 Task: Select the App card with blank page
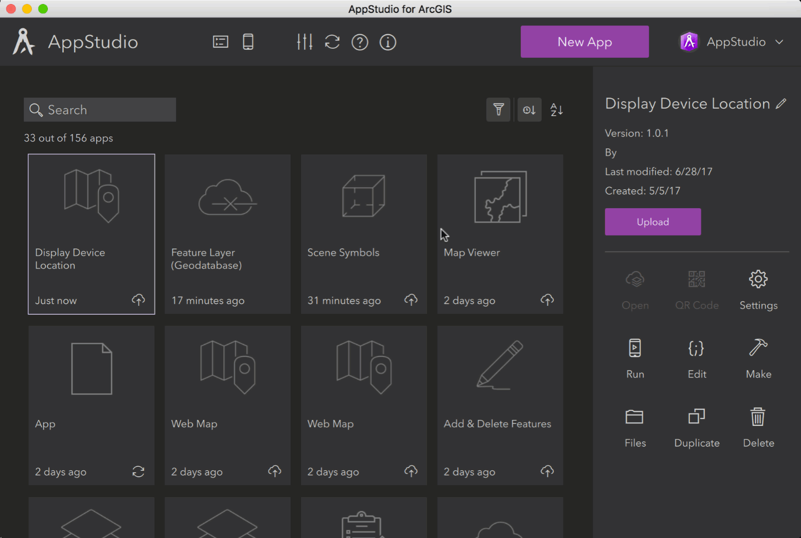(91, 405)
